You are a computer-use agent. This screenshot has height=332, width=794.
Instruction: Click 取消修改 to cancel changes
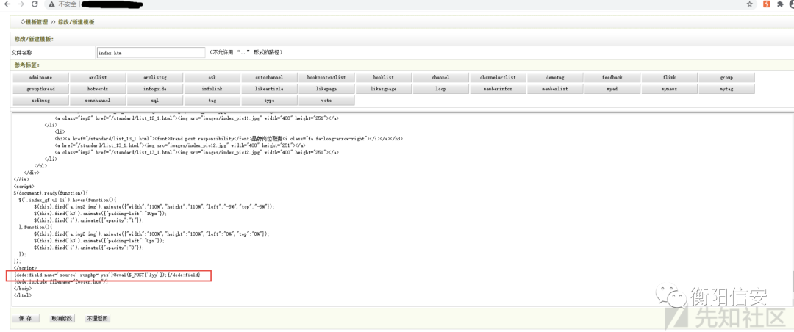tap(62, 319)
